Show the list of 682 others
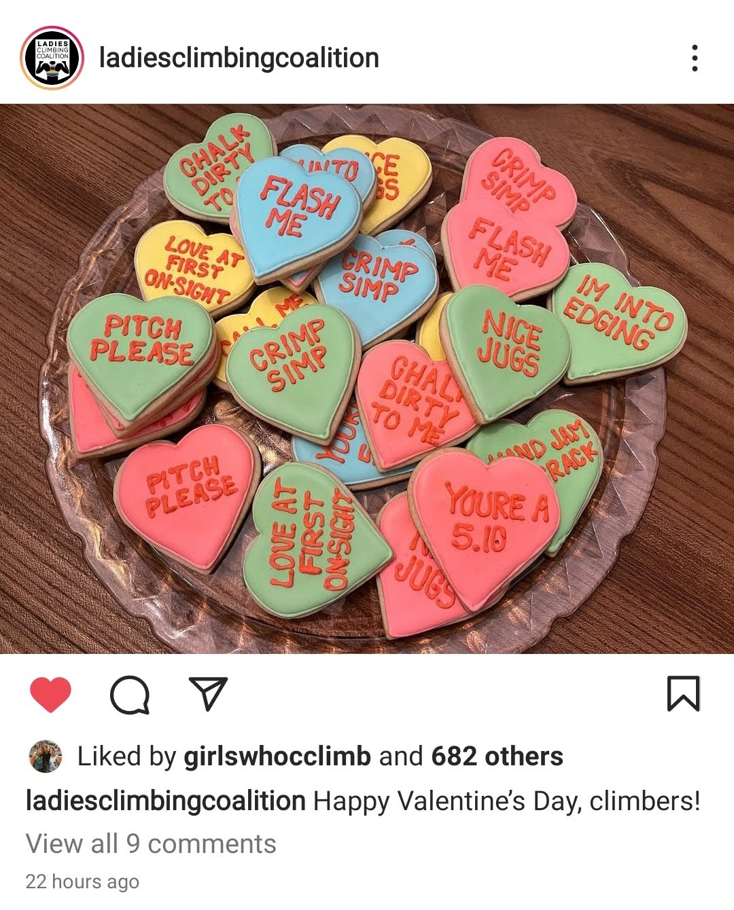The image size is (734, 910). coord(497,756)
